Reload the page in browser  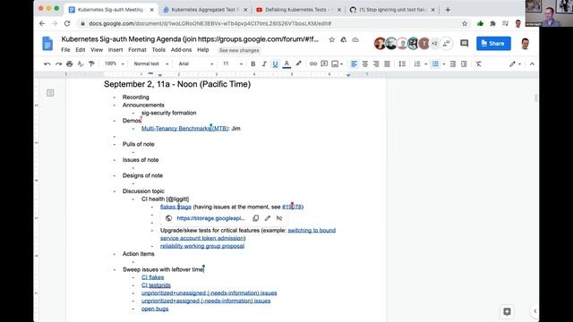[67, 23]
